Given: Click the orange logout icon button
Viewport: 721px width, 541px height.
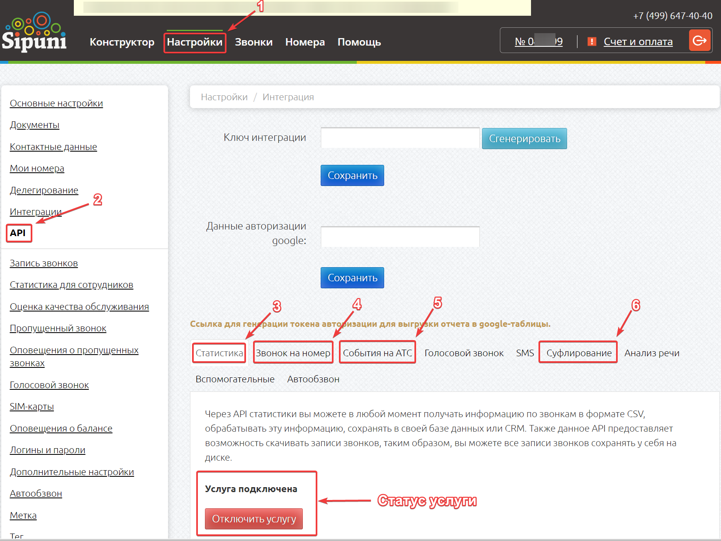Looking at the screenshot, I should tap(699, 40).
